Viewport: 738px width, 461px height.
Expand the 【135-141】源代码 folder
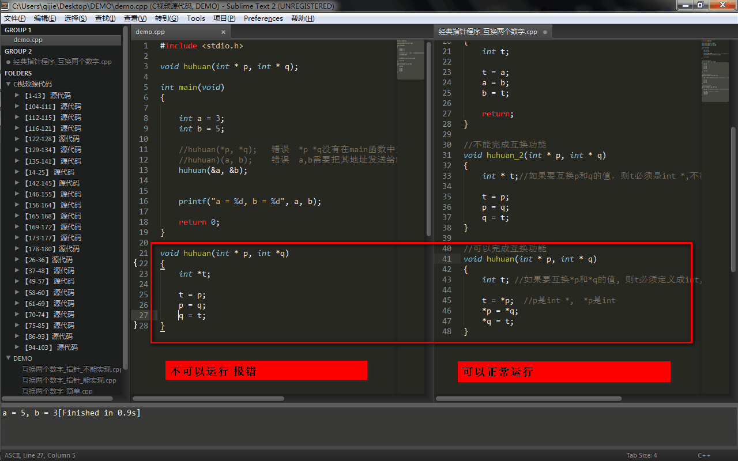click(18, 161)
